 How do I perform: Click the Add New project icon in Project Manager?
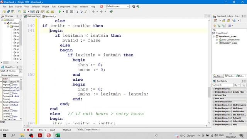(x=223, y=20)
